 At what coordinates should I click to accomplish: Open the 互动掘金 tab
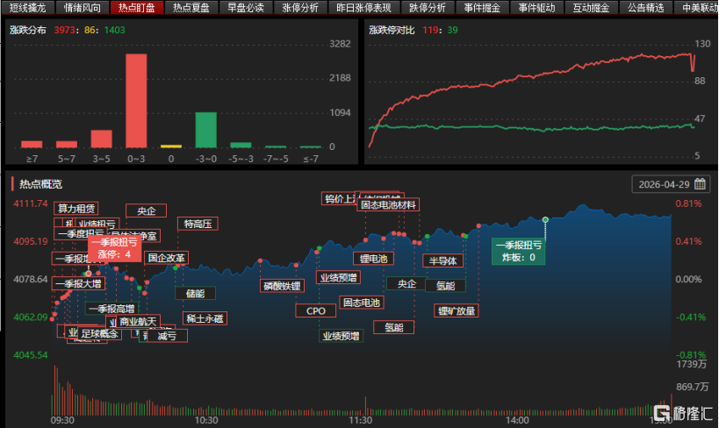(591, 7)
